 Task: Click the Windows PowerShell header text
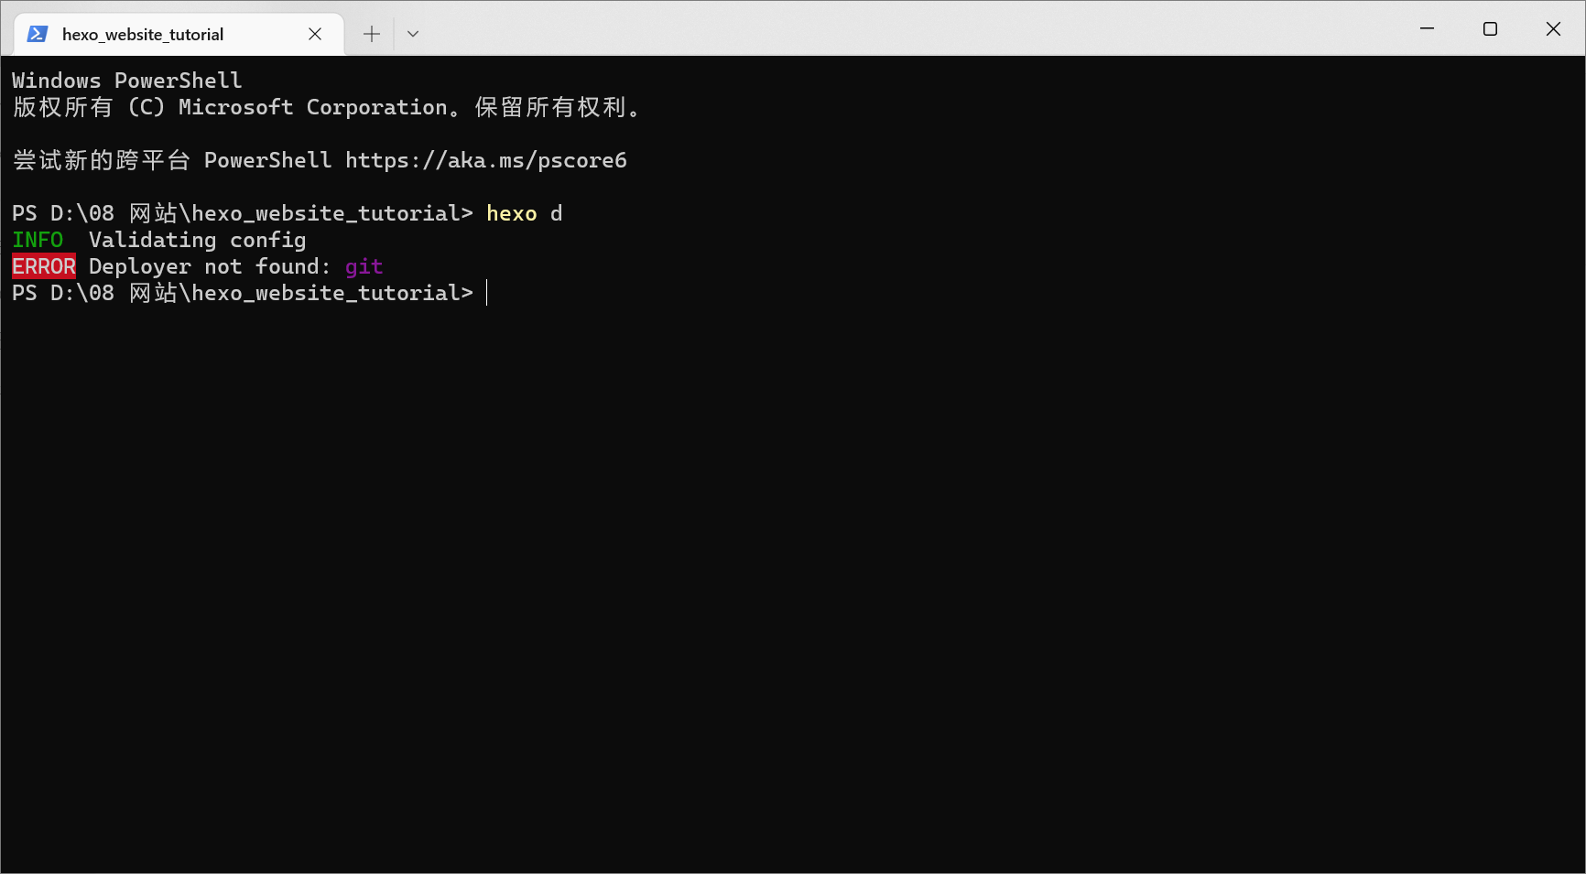coord(126,81)
